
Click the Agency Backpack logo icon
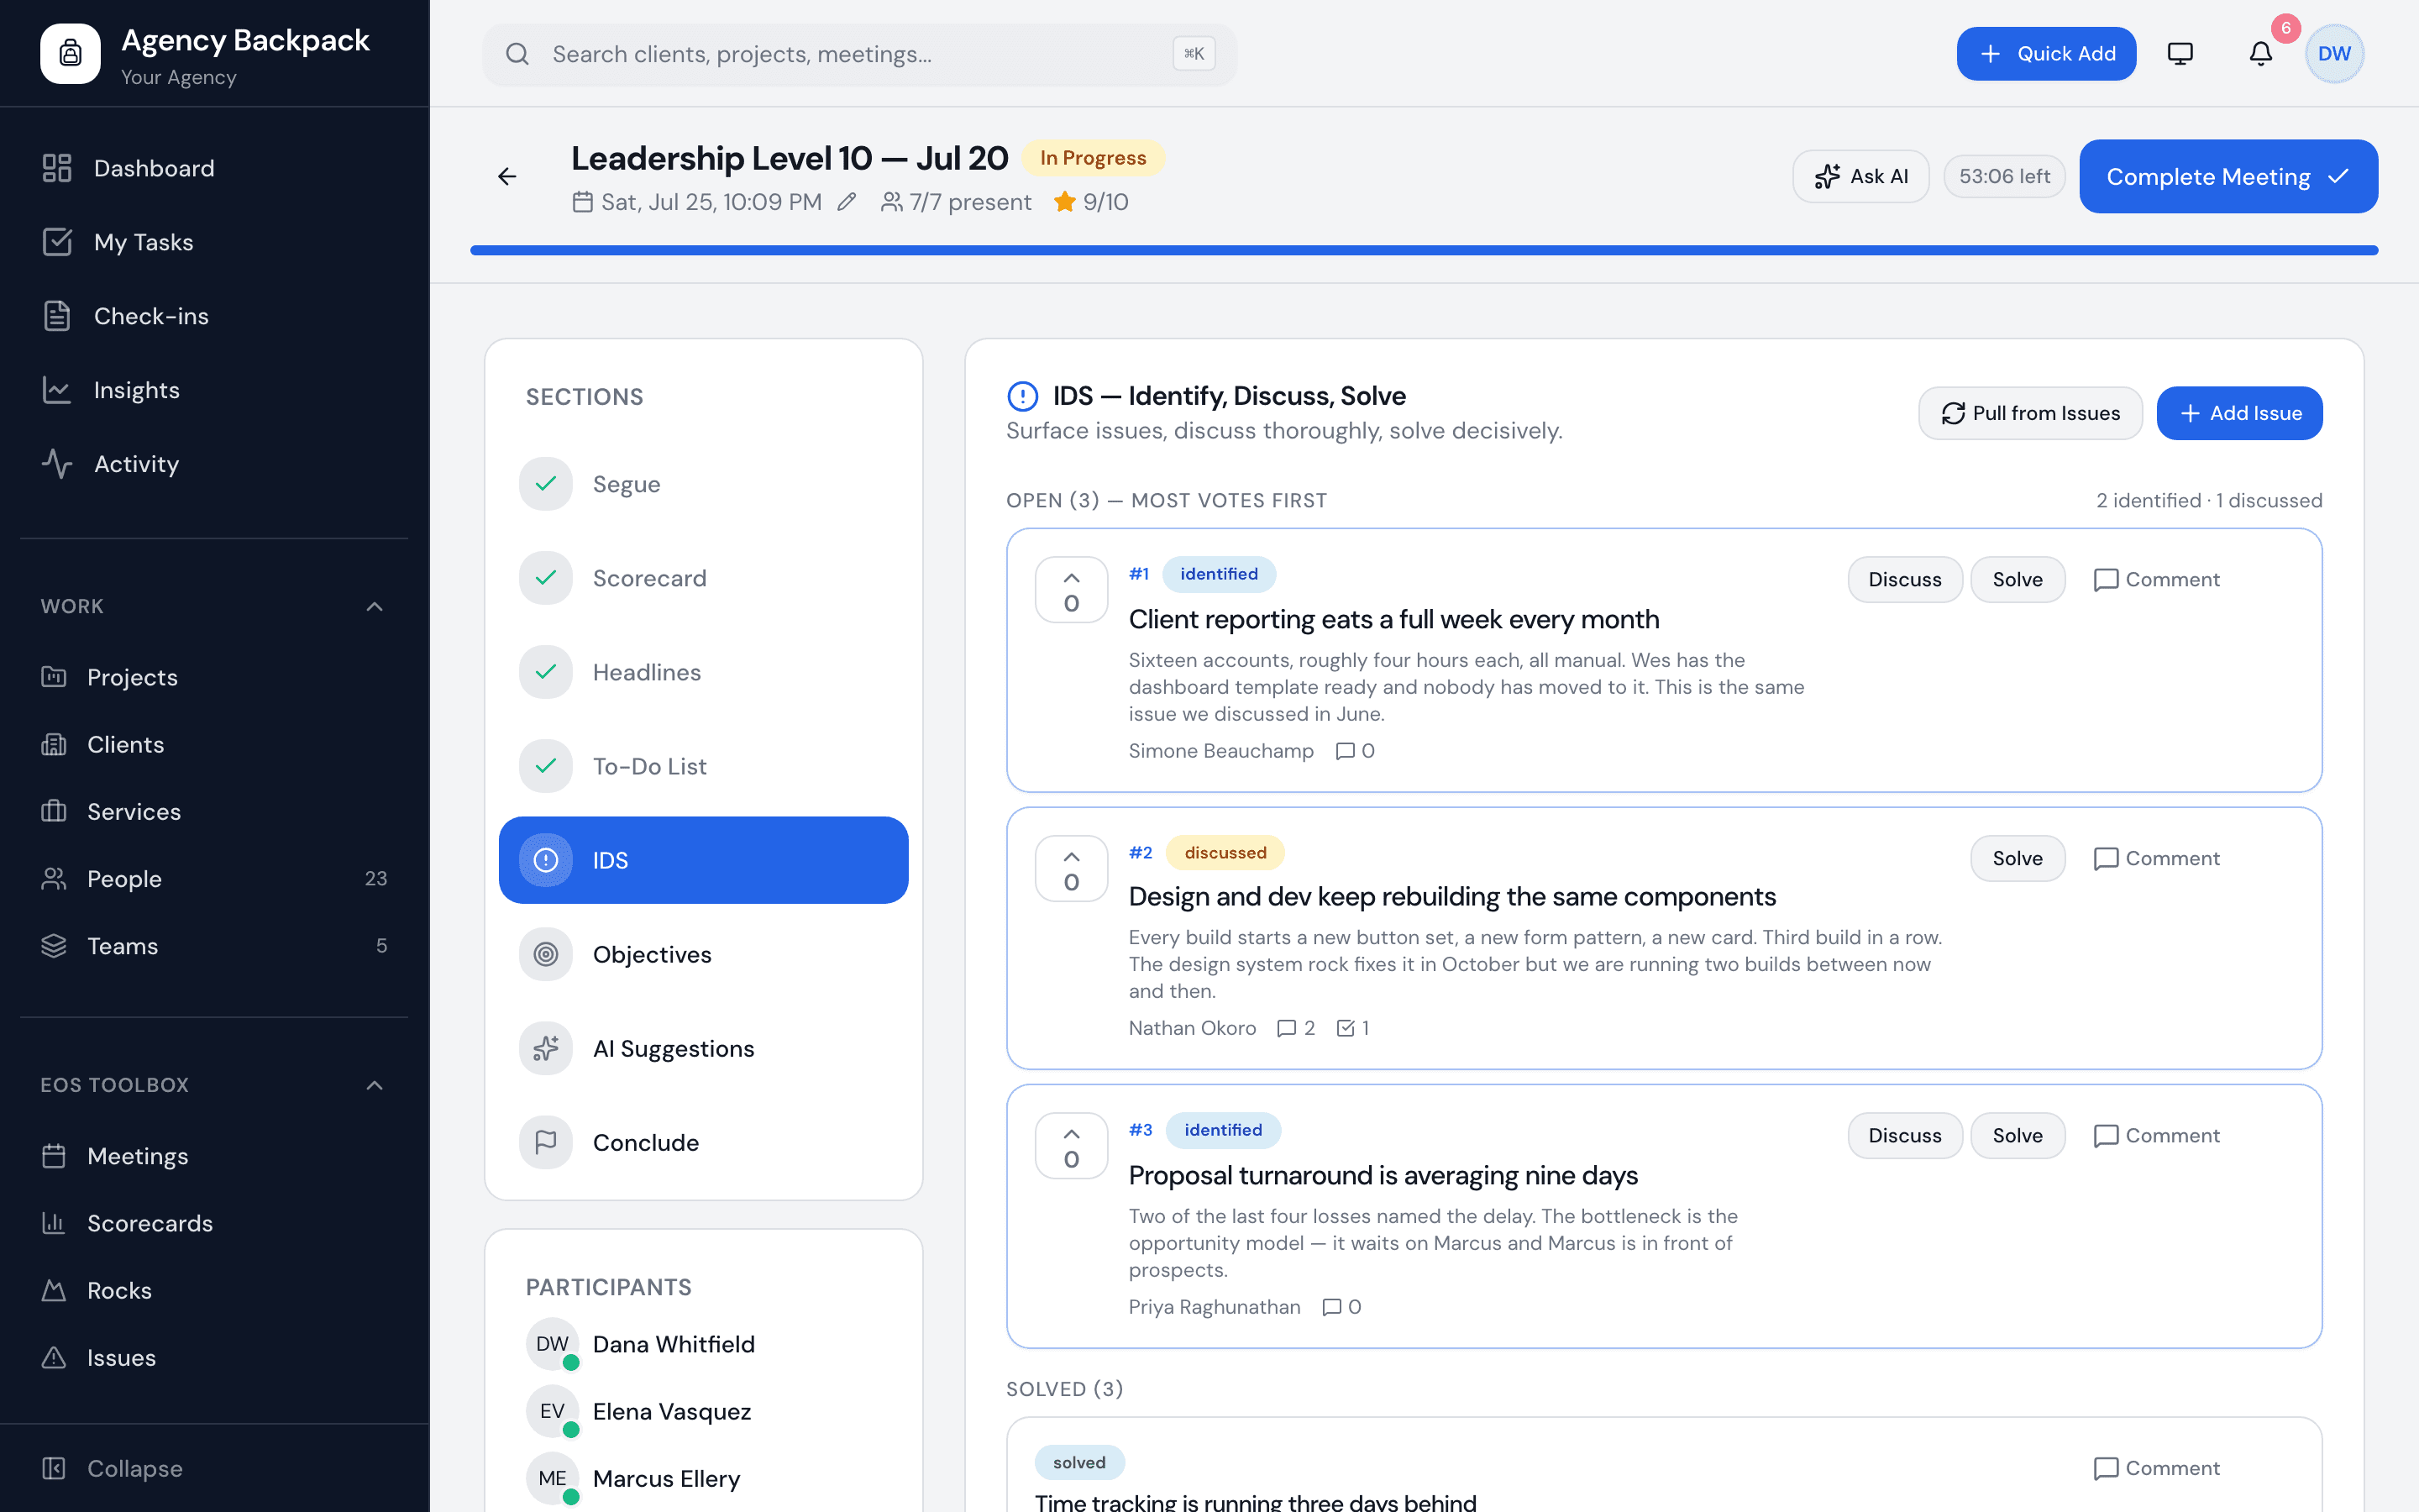tap(70, 53)
